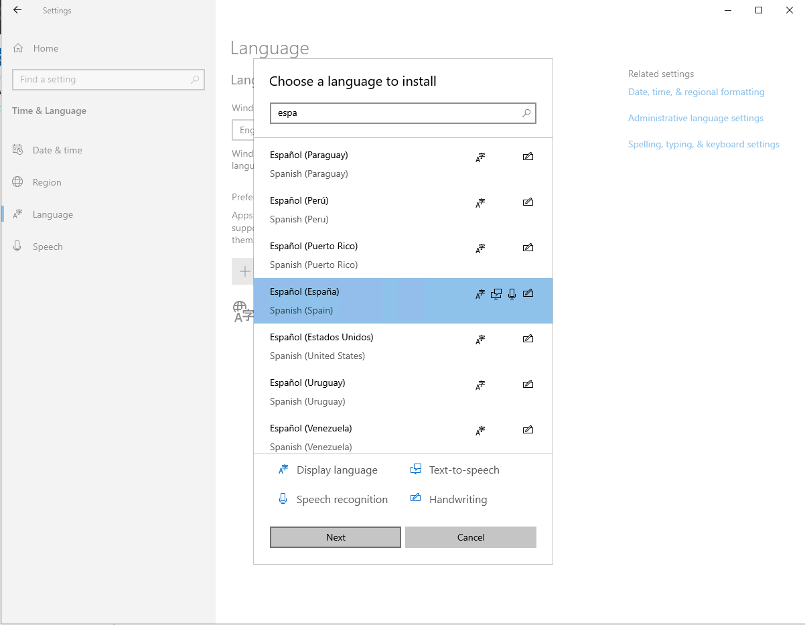
Task: Select Español (Estados Unidos) language
Action: tap(403, 346)
